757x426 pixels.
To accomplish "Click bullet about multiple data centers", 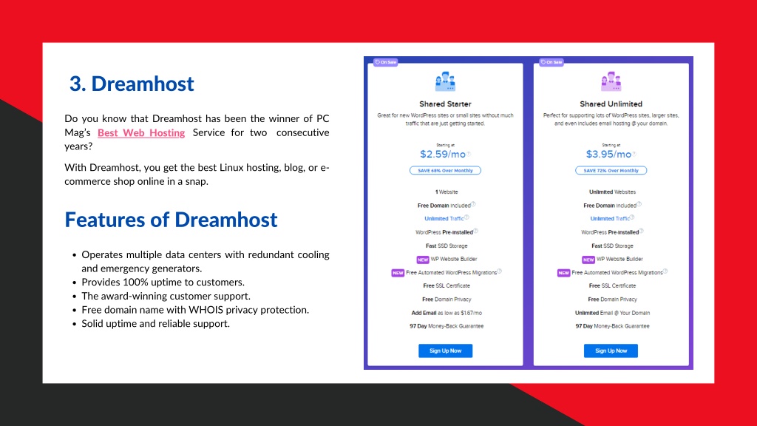I will [x=206, y=261].
